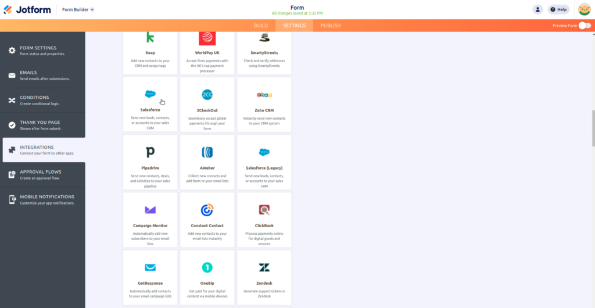Click the 'ClickBank' card title
This screenshot has height=308, width=595.
pos(264,225)
